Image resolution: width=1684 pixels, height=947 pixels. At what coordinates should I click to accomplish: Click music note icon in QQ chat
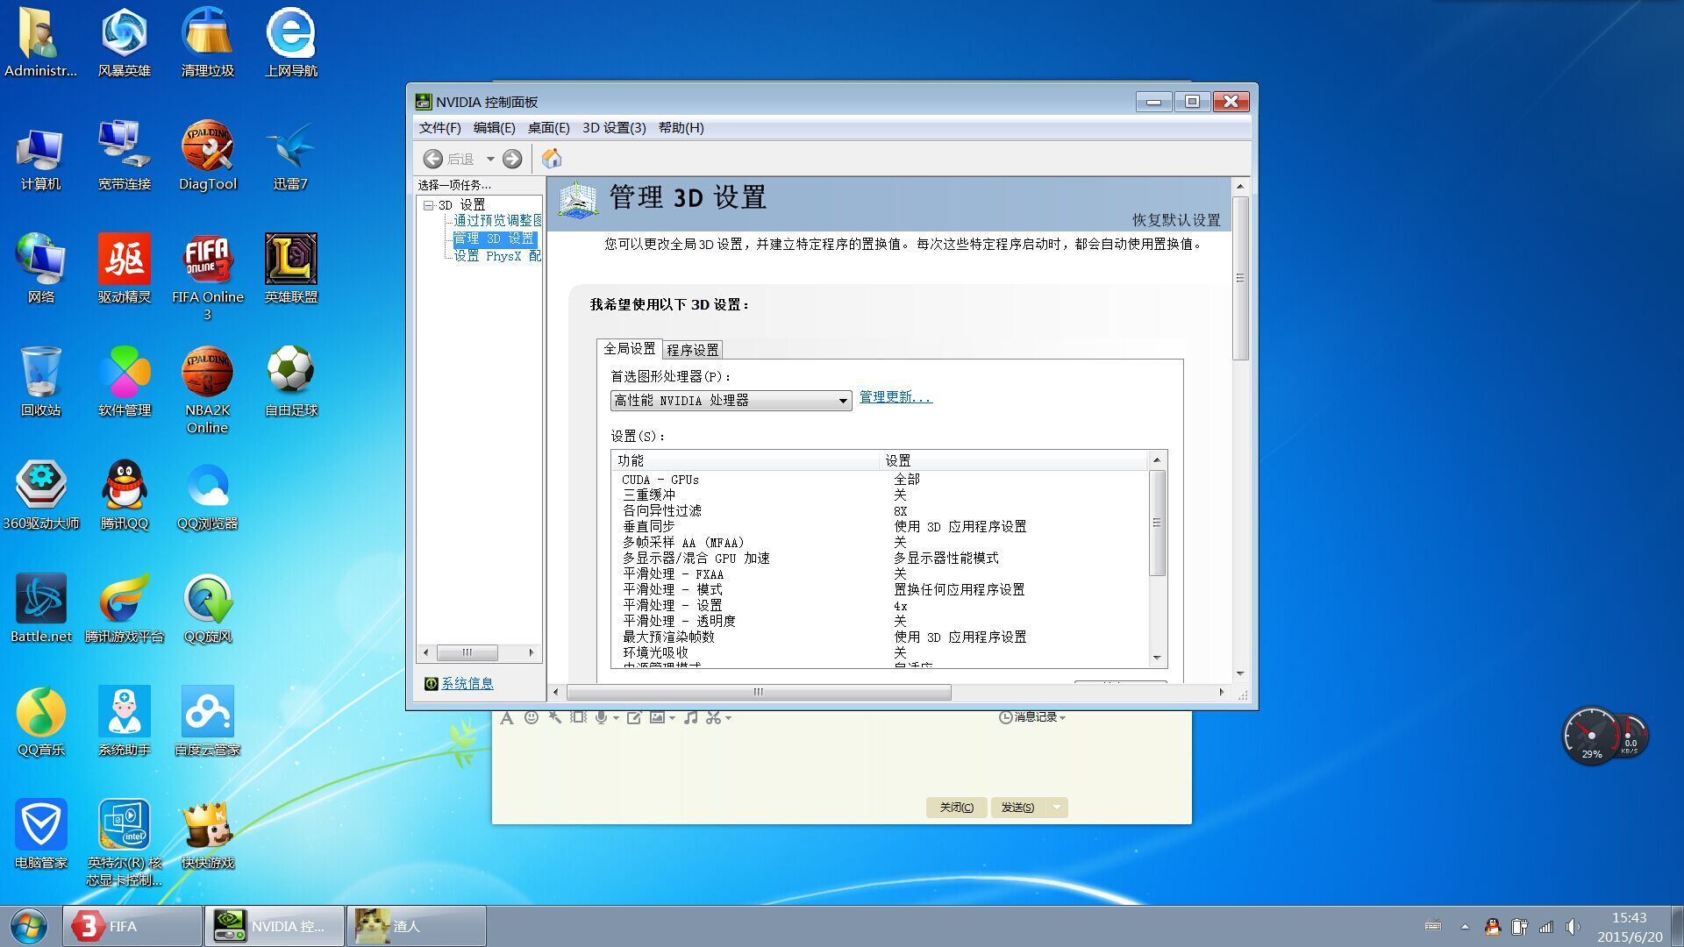point(691,717)
